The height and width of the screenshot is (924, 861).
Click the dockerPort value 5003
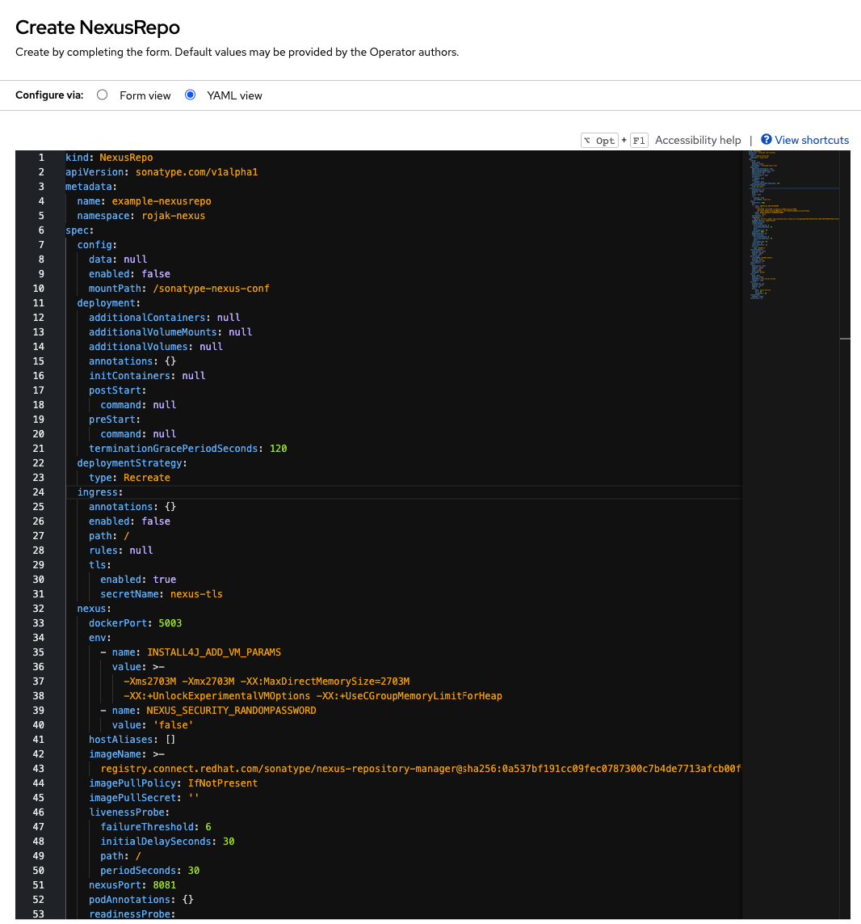(170, 623)
